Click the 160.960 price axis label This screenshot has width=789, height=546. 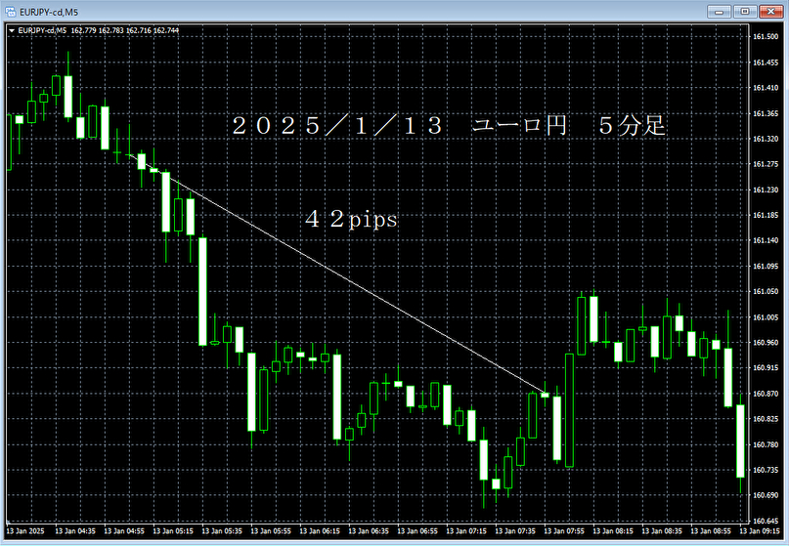click(766, 343)
